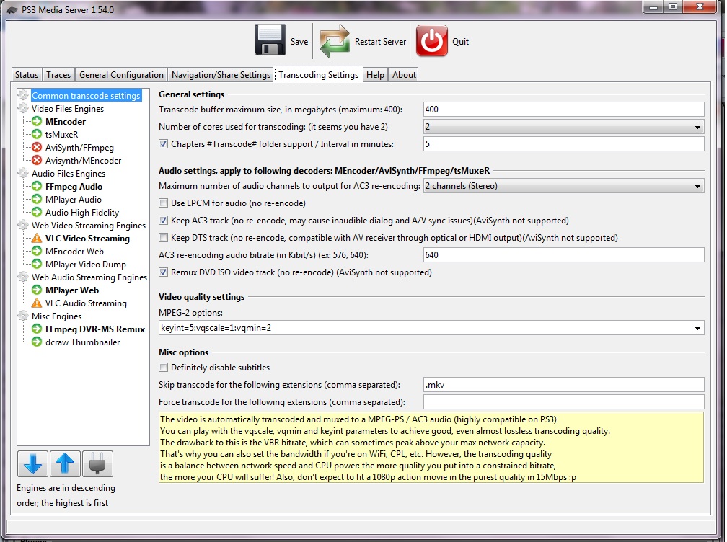Enable Keep DTS track checkbox
This screenshot has width=727, height=542.
(163, 238)
